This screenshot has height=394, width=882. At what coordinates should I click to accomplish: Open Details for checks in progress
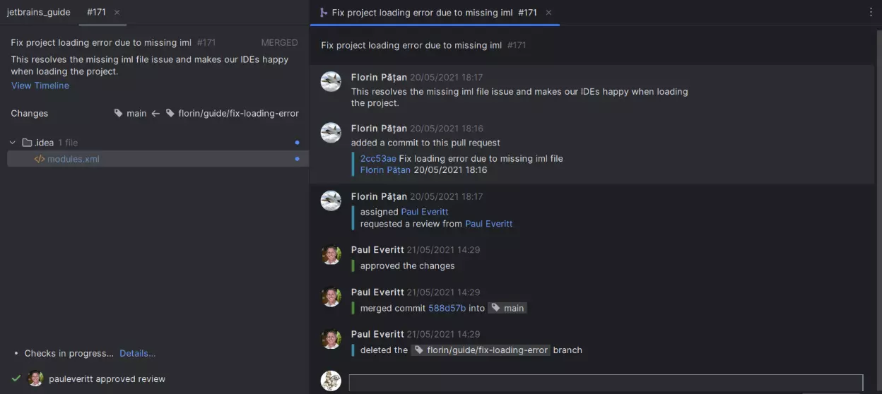click(x=137, y=353)
